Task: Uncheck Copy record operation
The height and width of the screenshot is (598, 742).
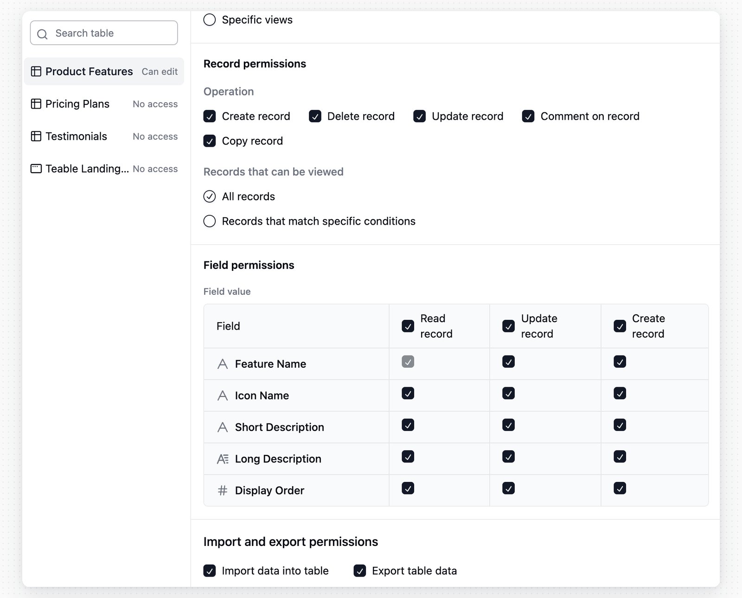Action: (210, 141)
